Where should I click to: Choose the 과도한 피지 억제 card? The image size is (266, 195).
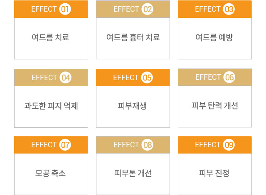tap(51, 106)
